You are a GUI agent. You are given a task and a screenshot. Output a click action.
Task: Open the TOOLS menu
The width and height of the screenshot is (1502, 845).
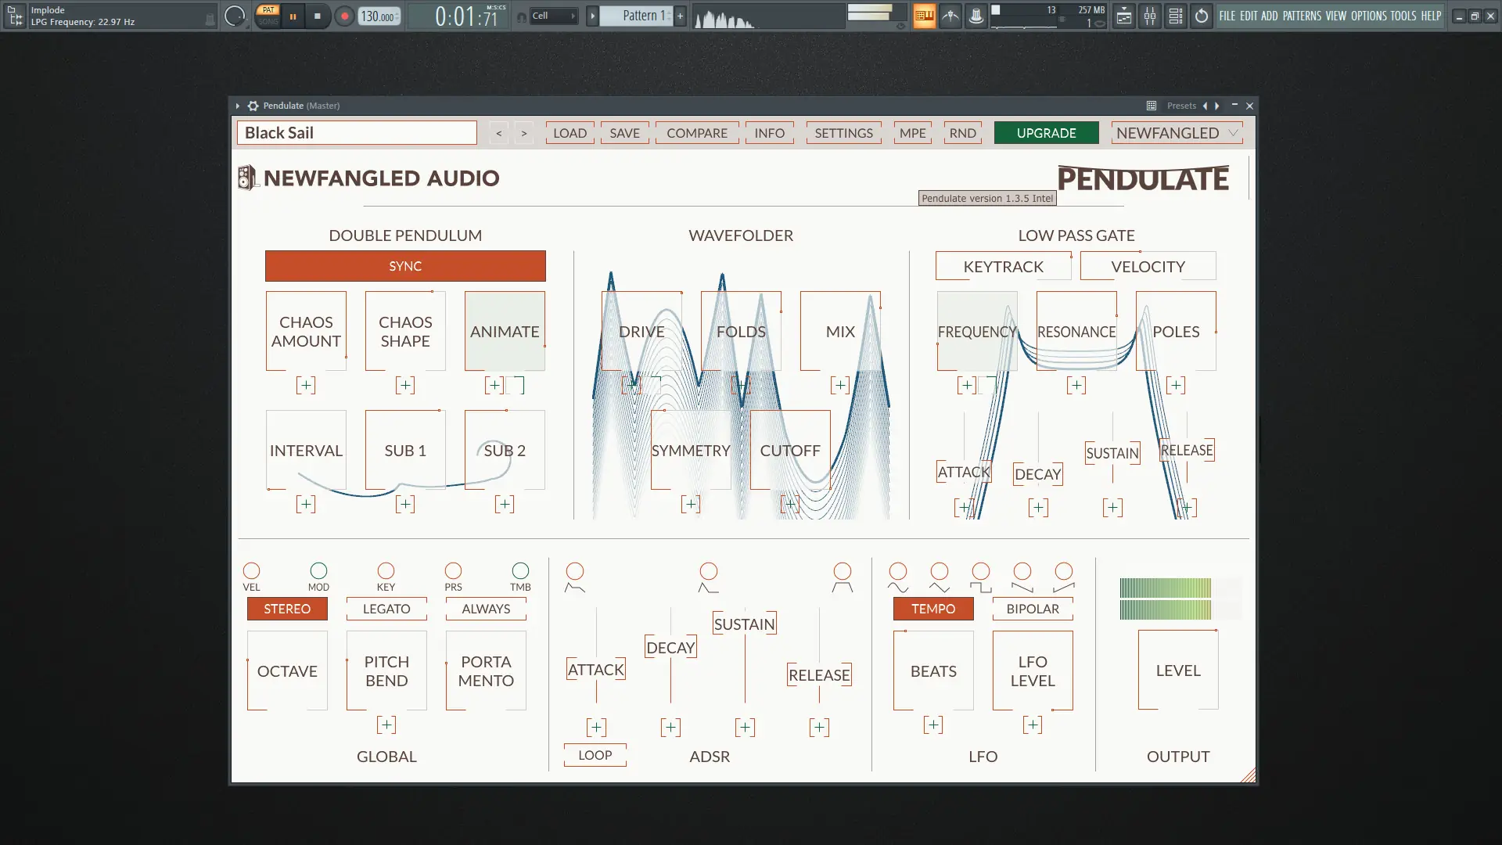pos(1403,16)
